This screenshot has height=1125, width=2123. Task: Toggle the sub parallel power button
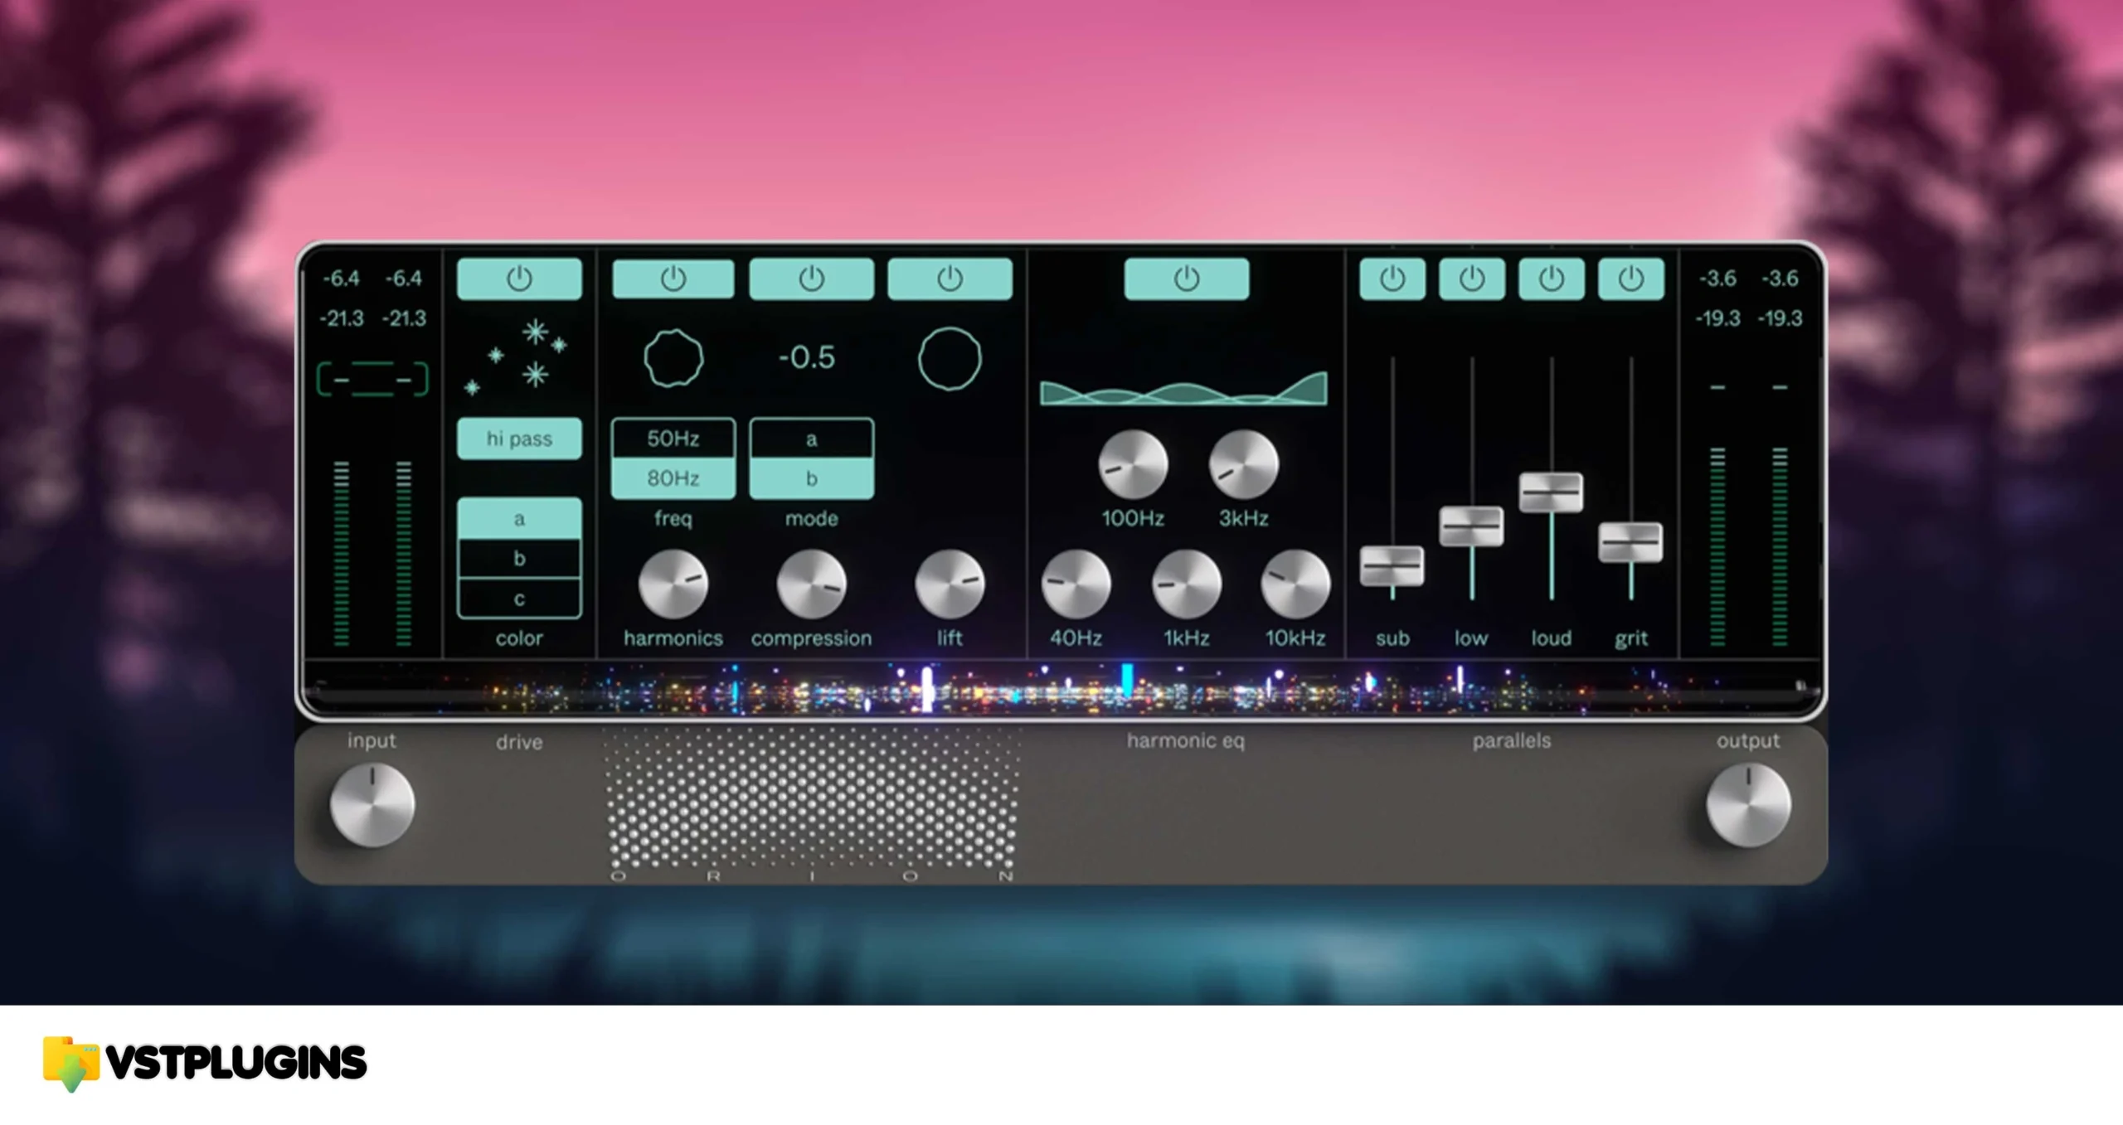1392,279
